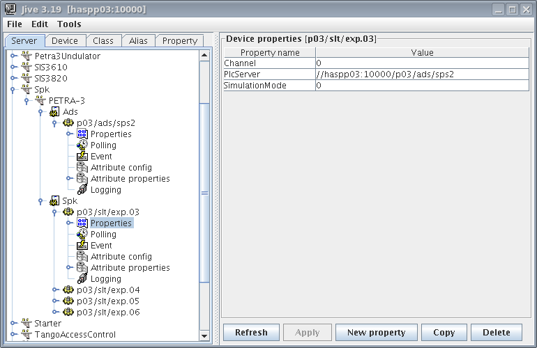
Task: Click the tree scrollbar down arrow
Action: click(x=204, y=335)
